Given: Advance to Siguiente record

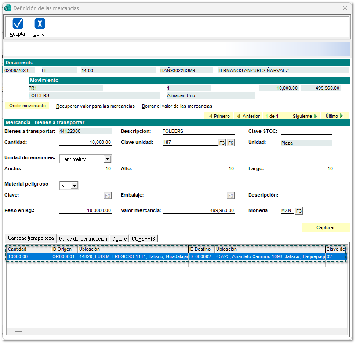Looking at the screenshot, I should [305, 116].
